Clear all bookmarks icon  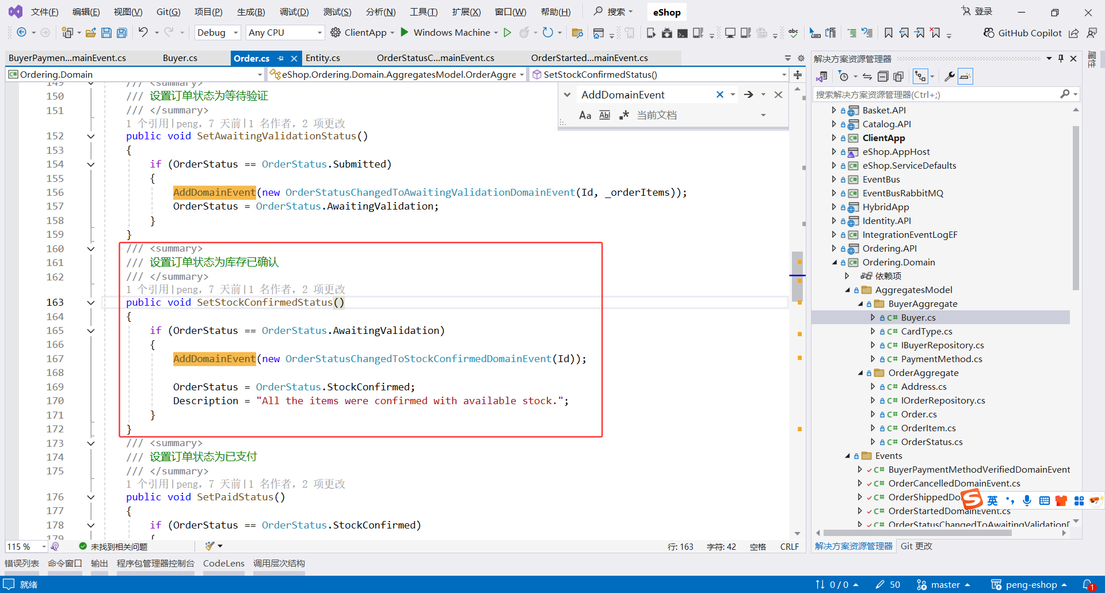pyautogui.click(x=935, y=33)
